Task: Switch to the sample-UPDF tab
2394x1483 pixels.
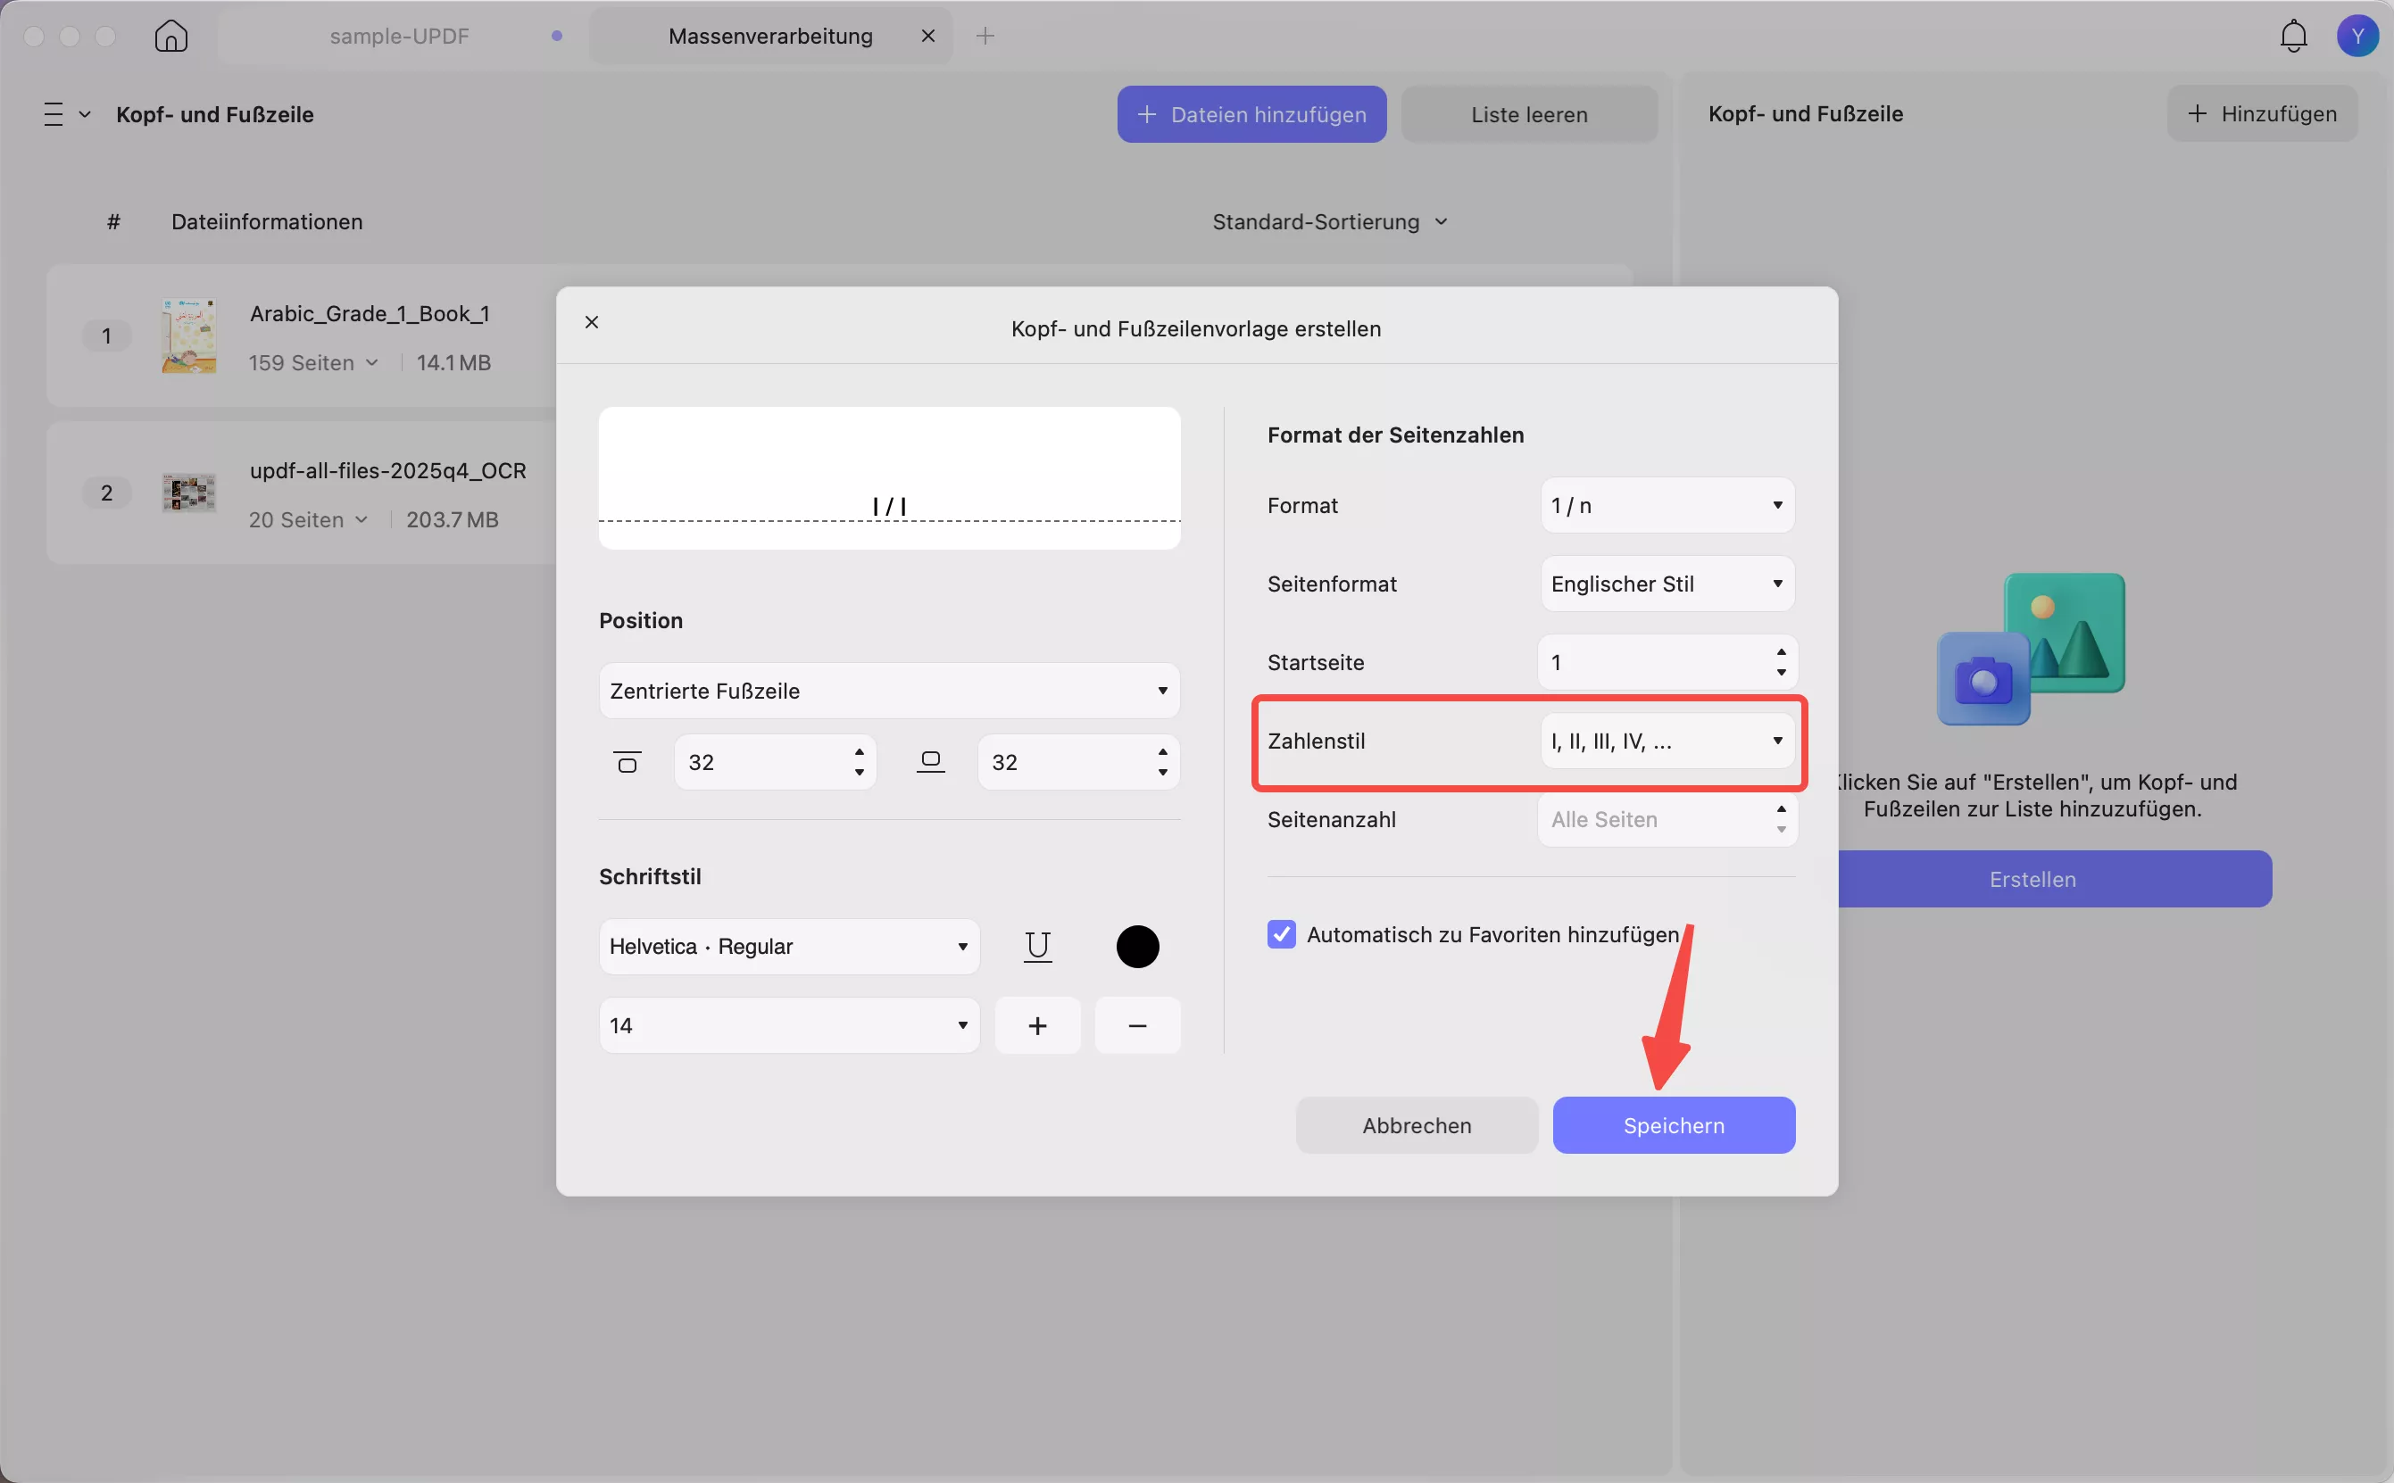Action: tap(399, 37)
